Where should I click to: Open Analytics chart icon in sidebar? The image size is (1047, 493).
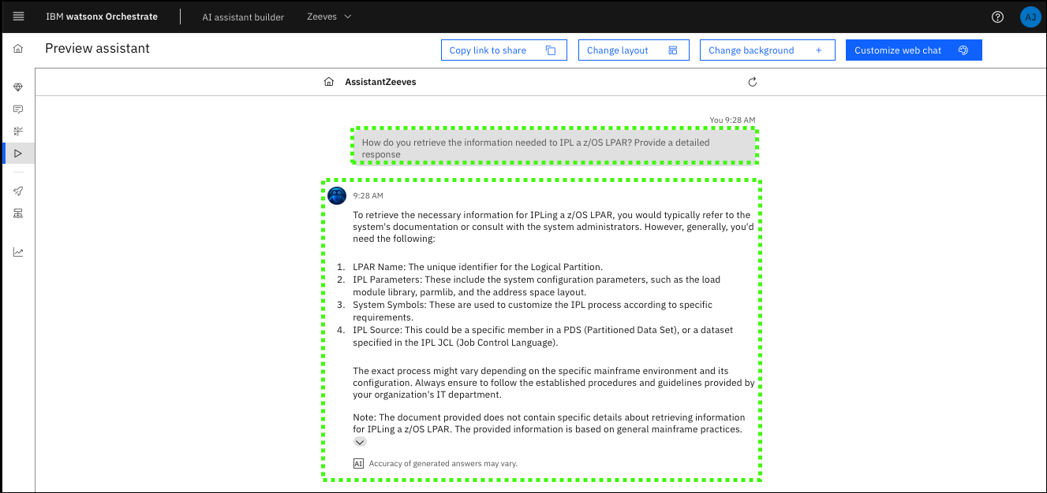18,253
